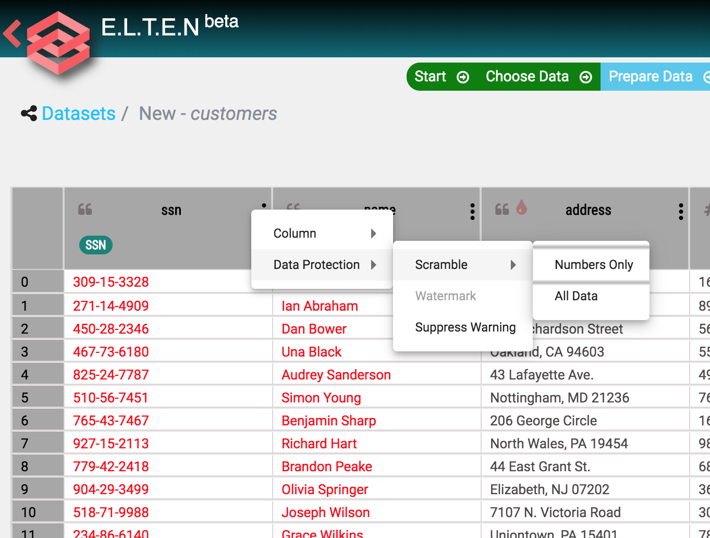Open the Datasets breadcrumb link
This screenshot has height=538, width=710.
(x=79, y=114)
